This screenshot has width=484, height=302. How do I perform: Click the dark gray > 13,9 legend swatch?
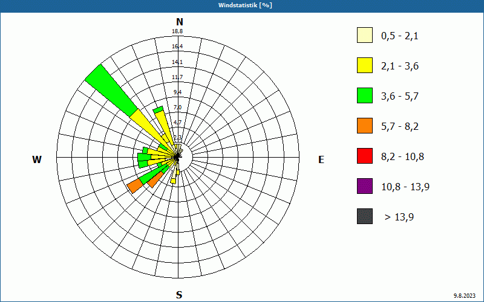click(365, 216)
